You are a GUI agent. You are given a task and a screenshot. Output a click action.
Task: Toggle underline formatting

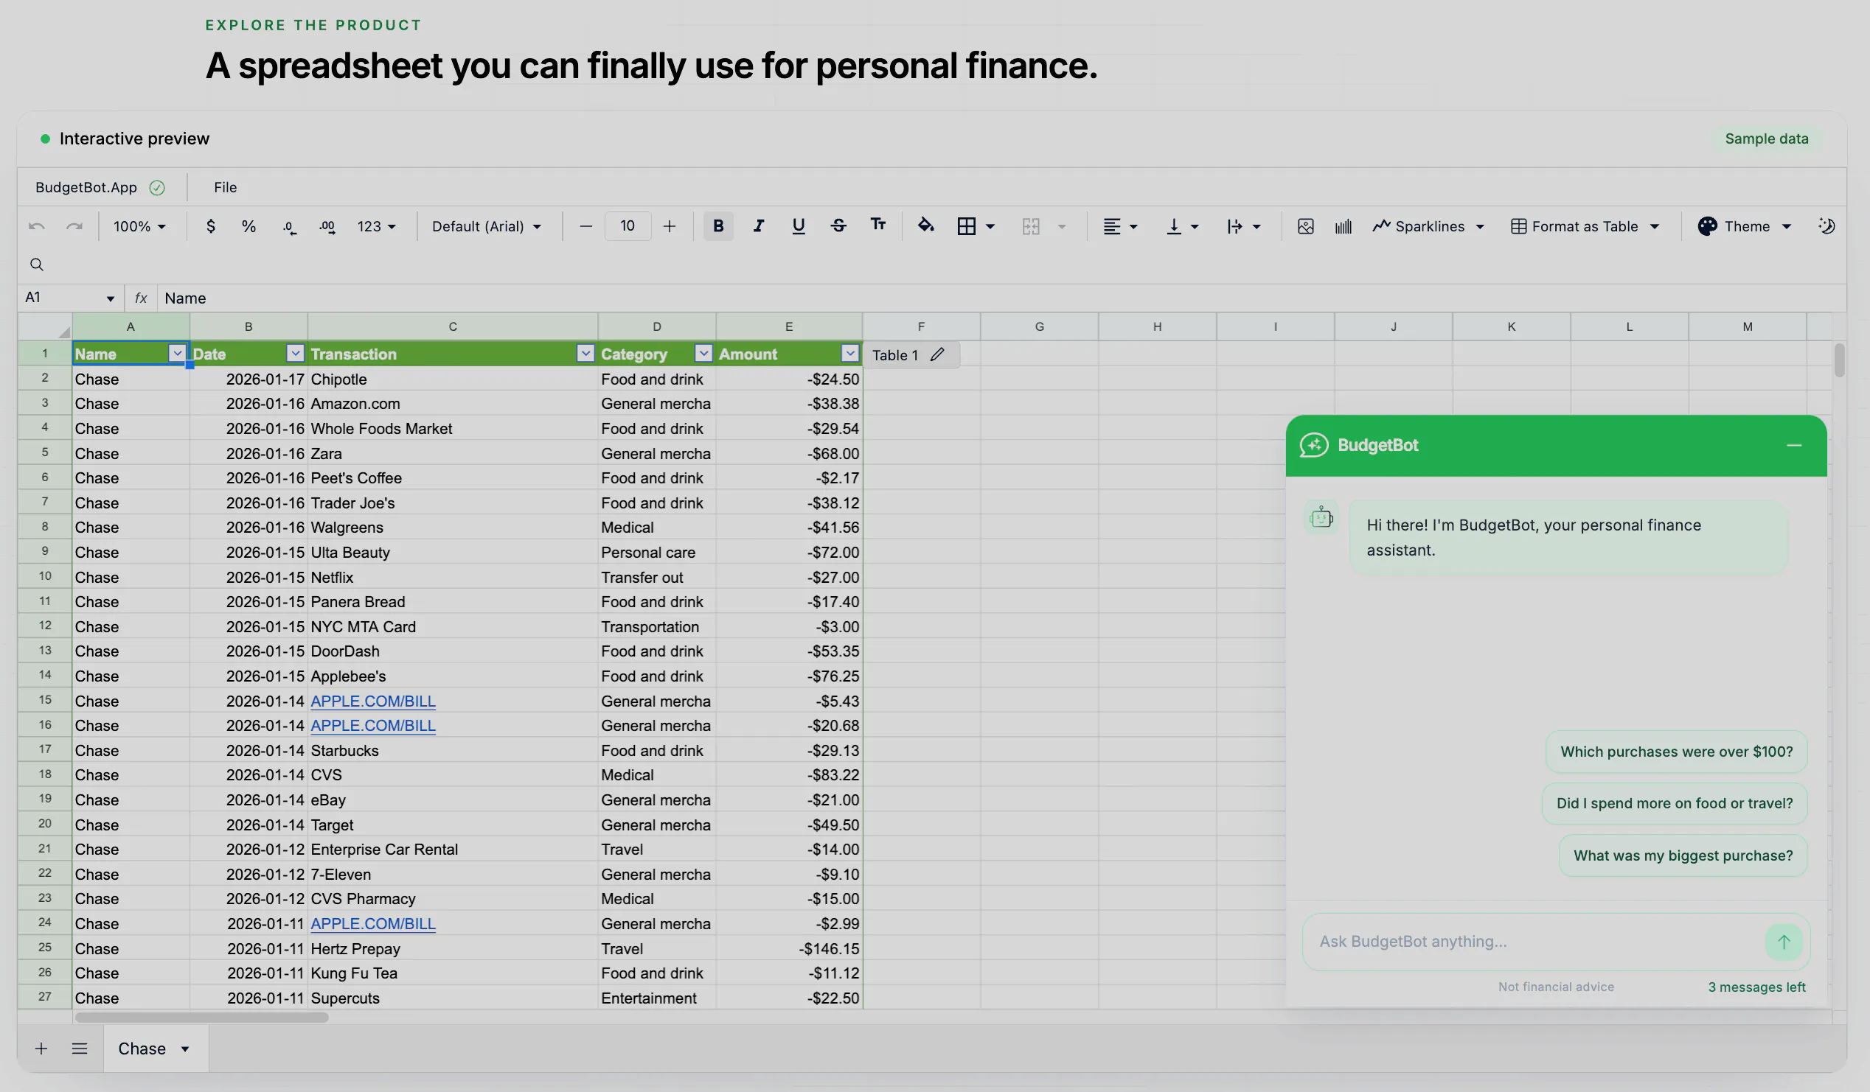tap(799, 226)
